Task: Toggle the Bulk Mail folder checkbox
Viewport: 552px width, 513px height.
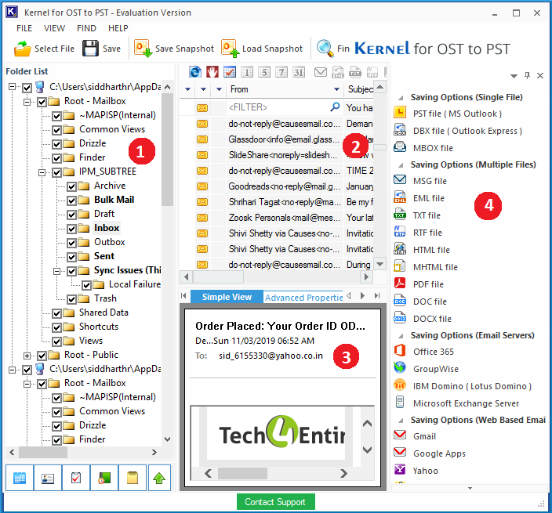Action: (71, 201)
